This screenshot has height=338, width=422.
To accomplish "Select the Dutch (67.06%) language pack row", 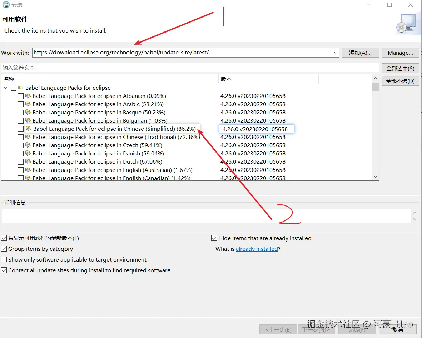I will tap(97, 162).
